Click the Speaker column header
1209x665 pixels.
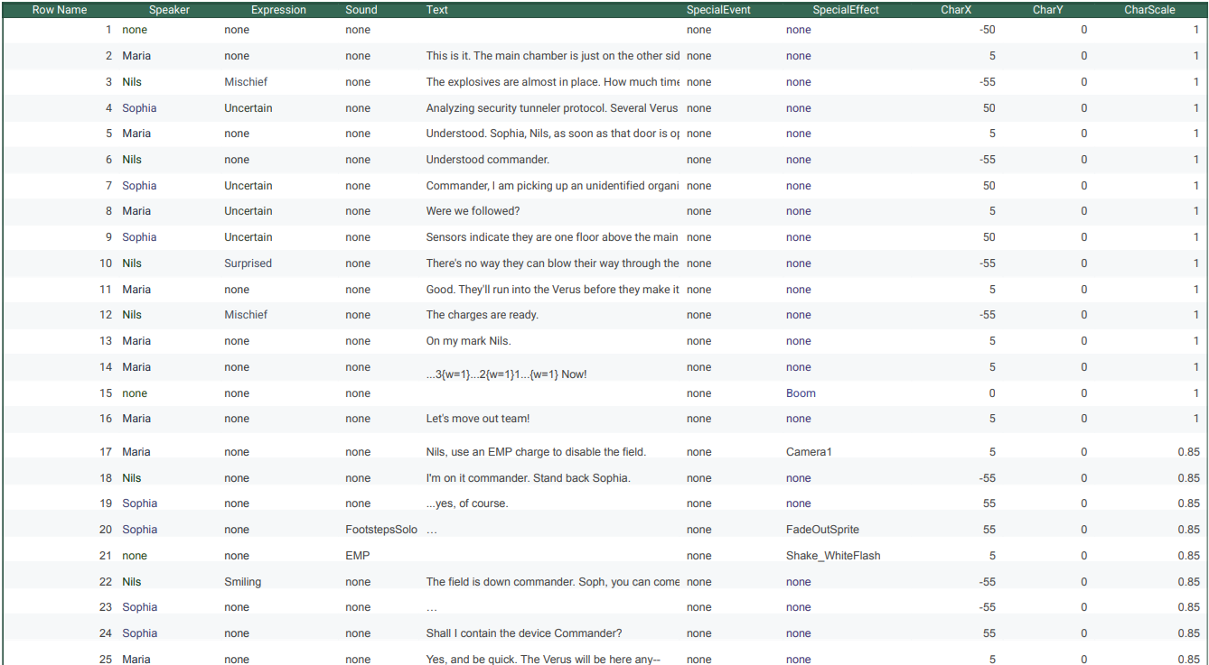[169, 10]
